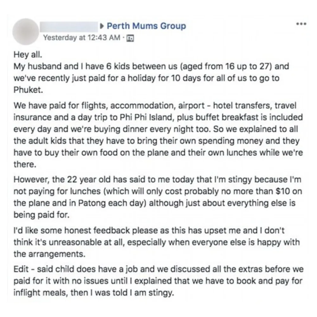The image size is (317, 317).
Task: Open the blurred profile avatar
Action: pyautogui.click(x=26, y=31)
